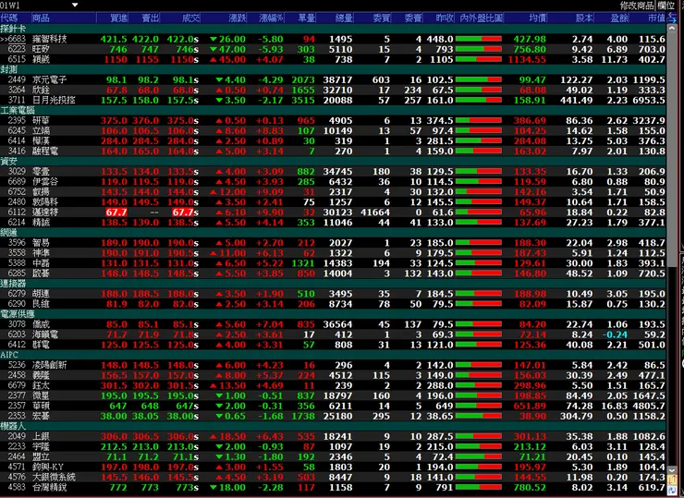This screenshot has height=498, width=684.
Task: Select stock code 6279 row
Action: pos(334,294)
